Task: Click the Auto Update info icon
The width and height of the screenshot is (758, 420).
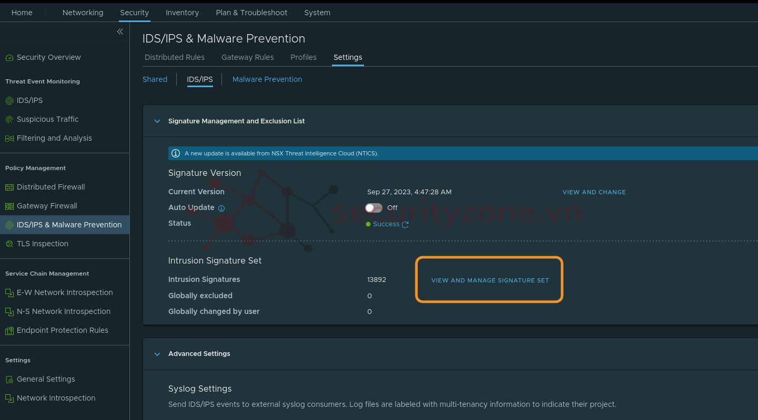Action: click(x=221, y=208)
